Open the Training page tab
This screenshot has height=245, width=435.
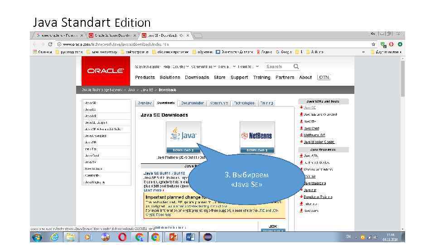coord(266,103)
